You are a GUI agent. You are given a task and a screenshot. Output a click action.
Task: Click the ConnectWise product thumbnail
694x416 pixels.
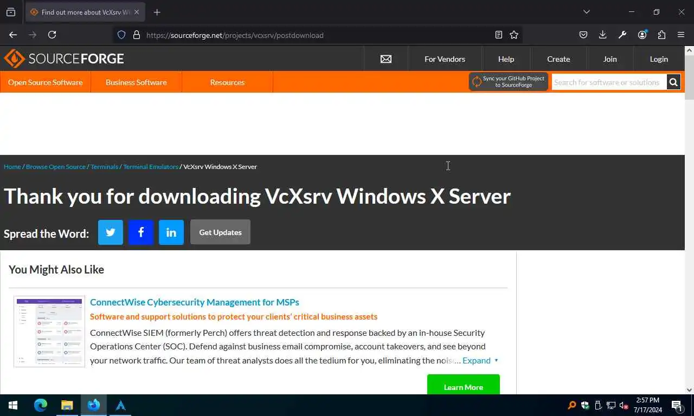(49, 331)
